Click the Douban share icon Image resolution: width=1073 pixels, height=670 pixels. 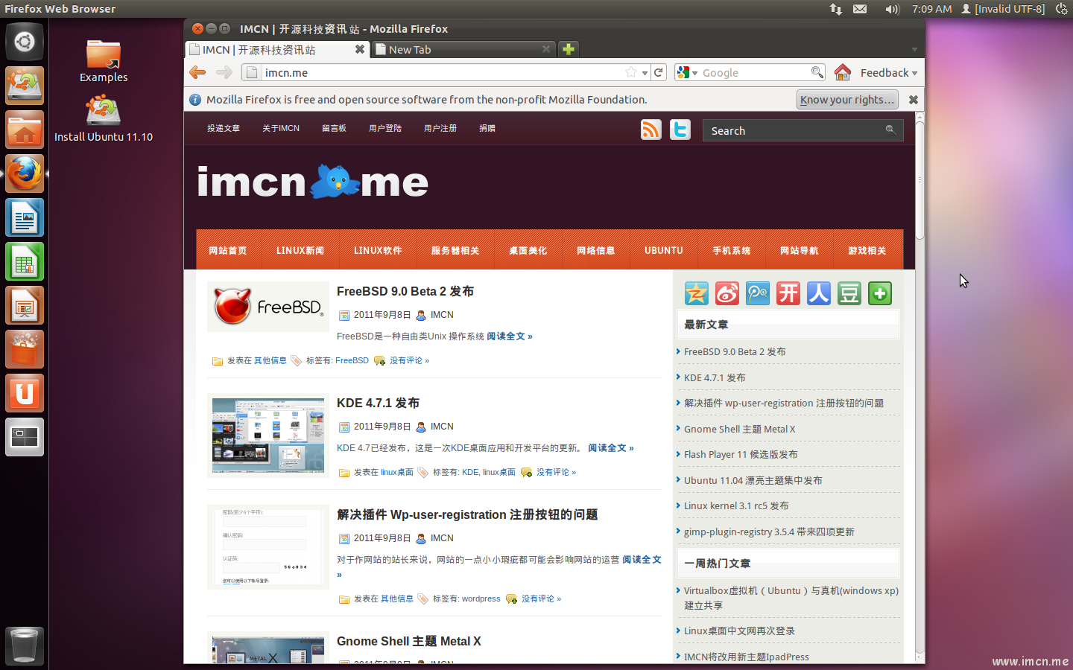click(849, 293)
